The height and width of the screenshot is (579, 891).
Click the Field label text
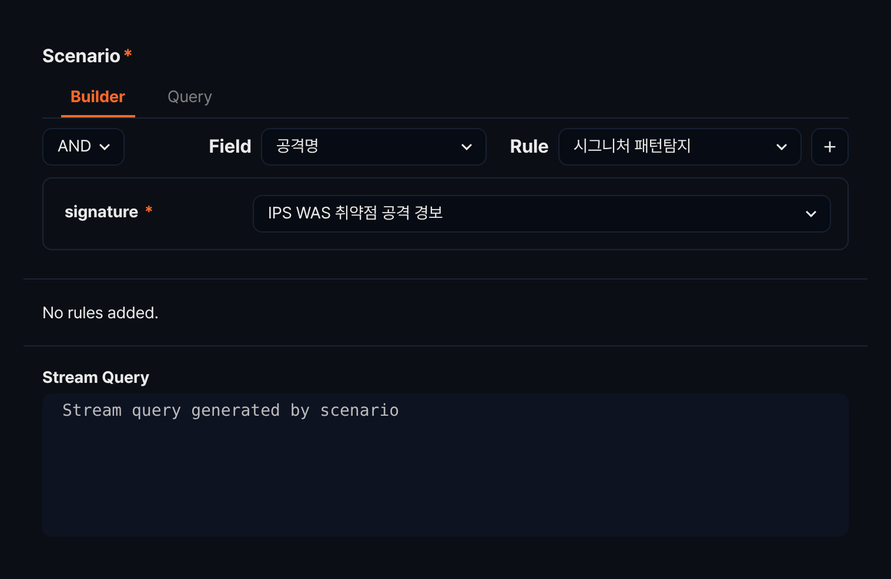tap(230, 147)
